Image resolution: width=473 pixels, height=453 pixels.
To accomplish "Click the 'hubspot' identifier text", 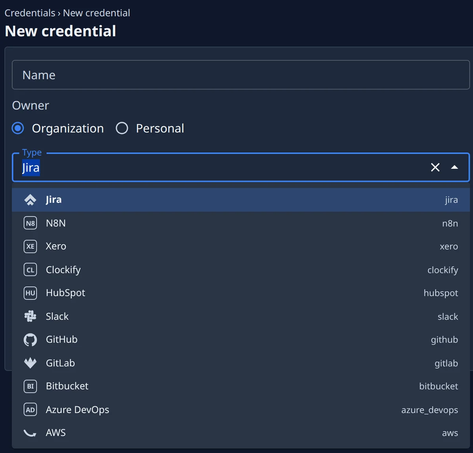I will pos(441,293).
